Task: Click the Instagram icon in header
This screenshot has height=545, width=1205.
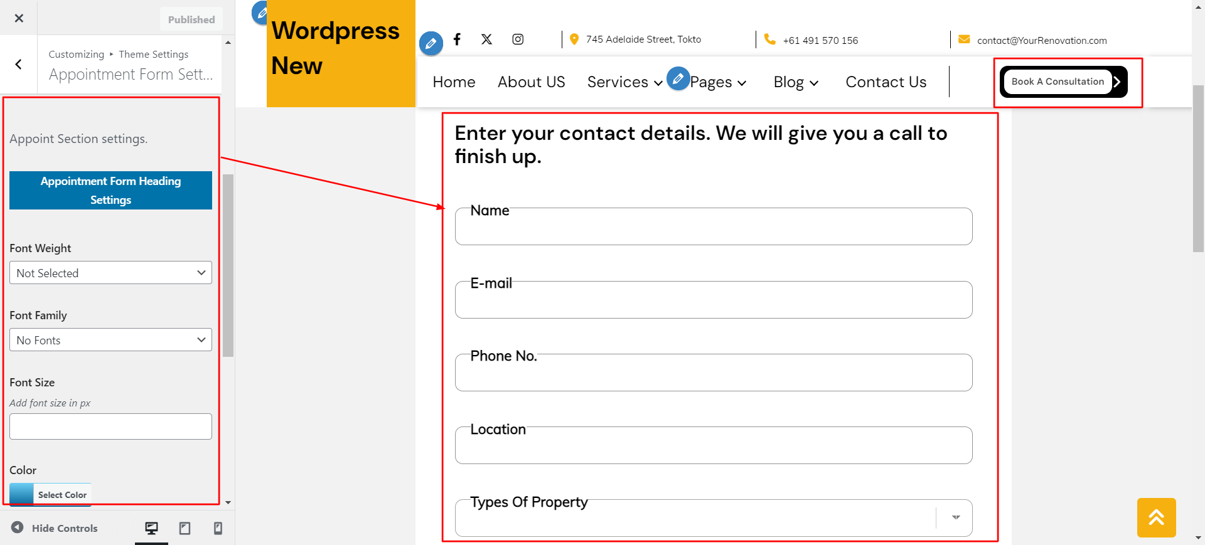Action: click(x=518, y=40)
